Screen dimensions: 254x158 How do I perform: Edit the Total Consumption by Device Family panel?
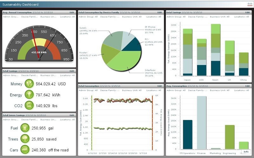click(160, 12)
